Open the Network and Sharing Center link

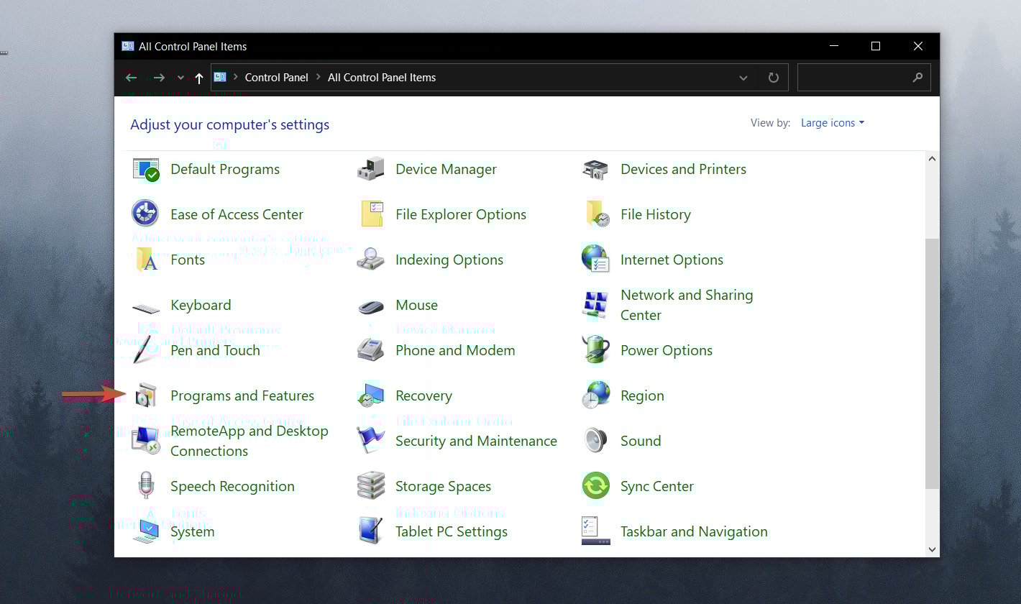(687, 305)
